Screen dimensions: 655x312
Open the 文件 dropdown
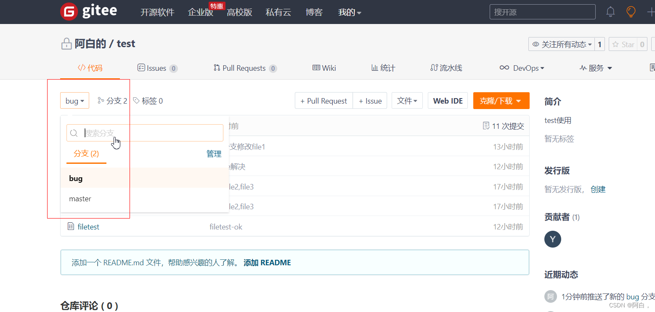tap(407, 101)
